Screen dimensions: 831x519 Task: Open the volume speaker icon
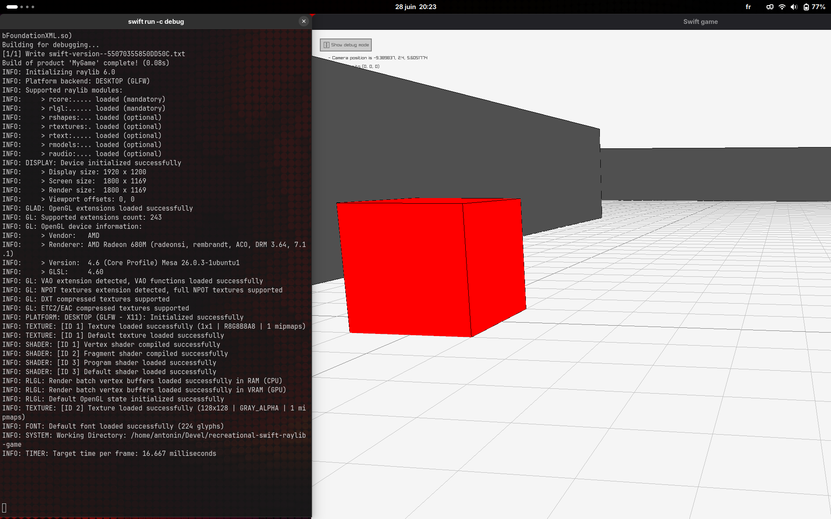pyautogui.click(x=794, y=7)
